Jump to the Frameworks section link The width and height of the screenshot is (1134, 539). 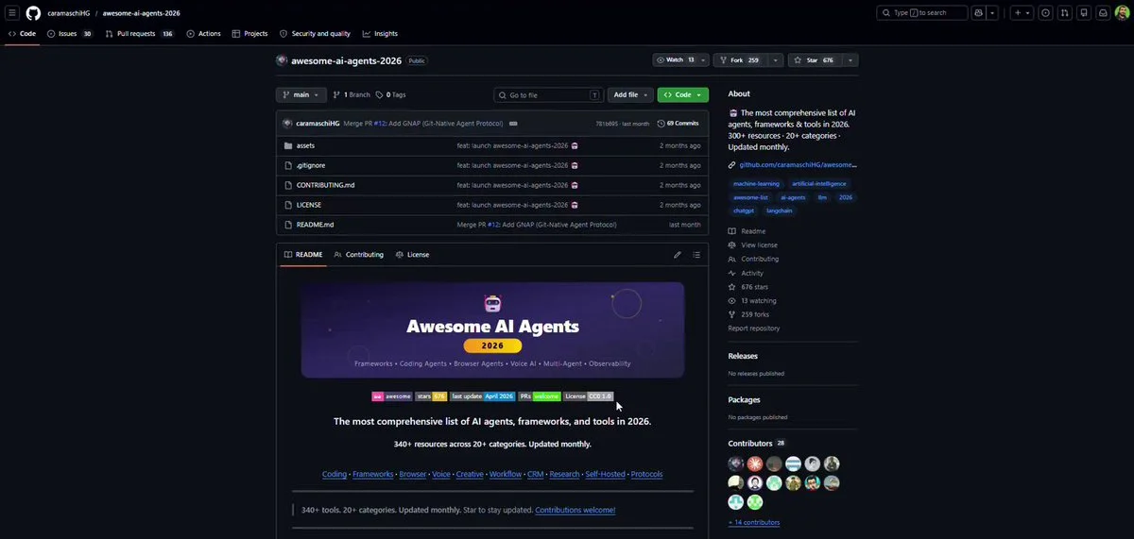click(373, 474)
